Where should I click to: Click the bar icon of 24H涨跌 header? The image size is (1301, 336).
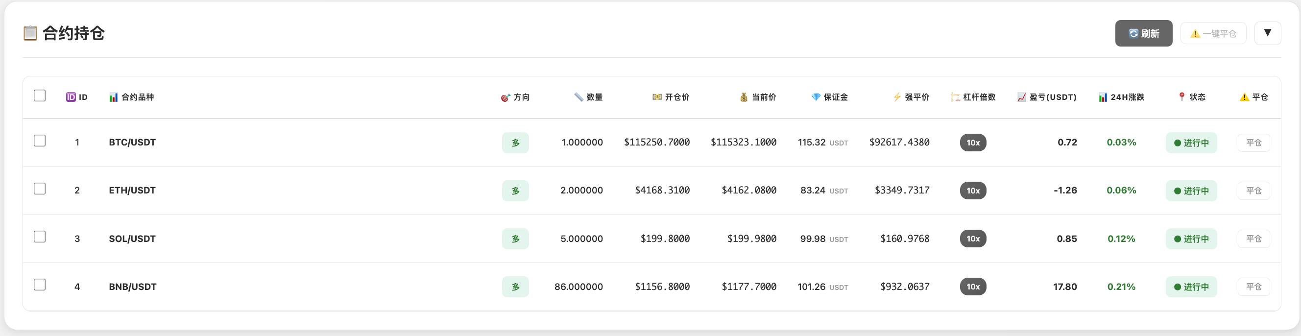[1103, 97]
